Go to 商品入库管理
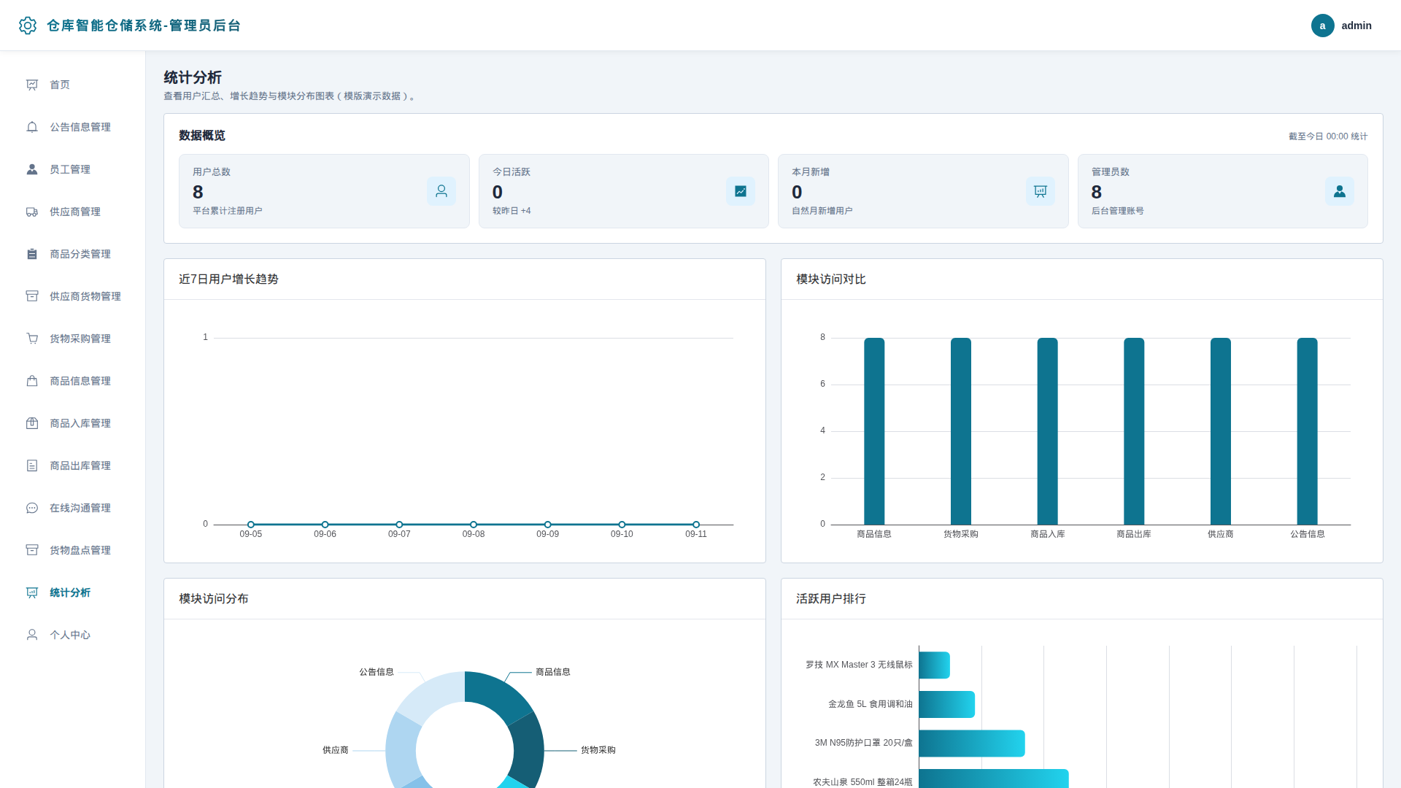 (x=73, y=423)
